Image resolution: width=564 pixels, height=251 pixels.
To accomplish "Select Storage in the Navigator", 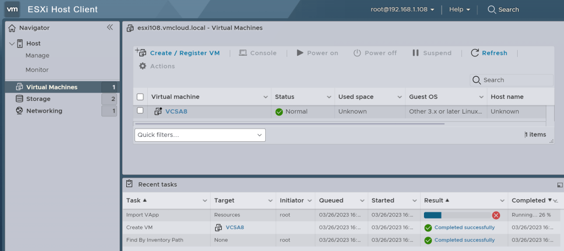I will 38,99.
